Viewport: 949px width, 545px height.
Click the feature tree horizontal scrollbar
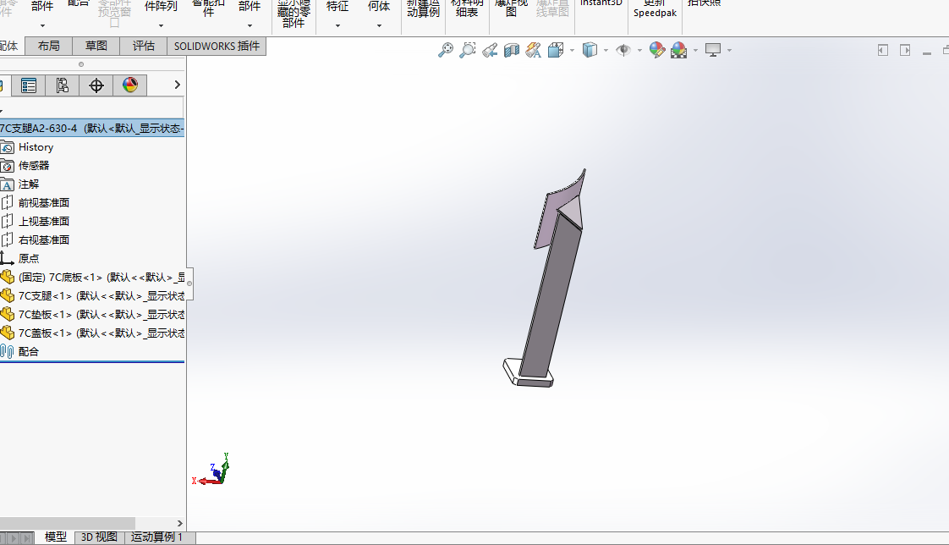[x=67, y=523]
